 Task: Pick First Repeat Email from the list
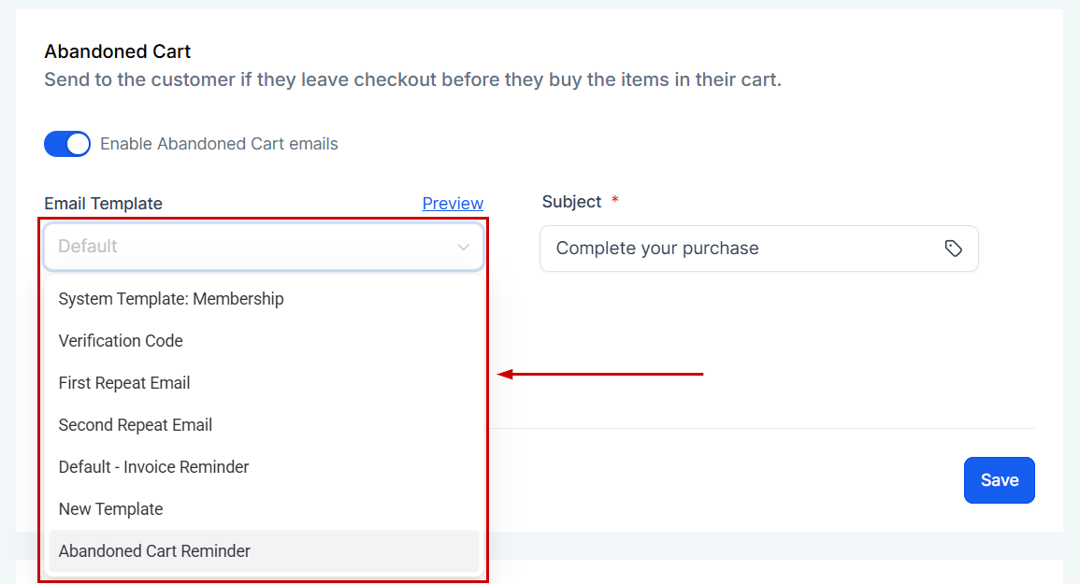pyautogui.click(x=124, y=383)
